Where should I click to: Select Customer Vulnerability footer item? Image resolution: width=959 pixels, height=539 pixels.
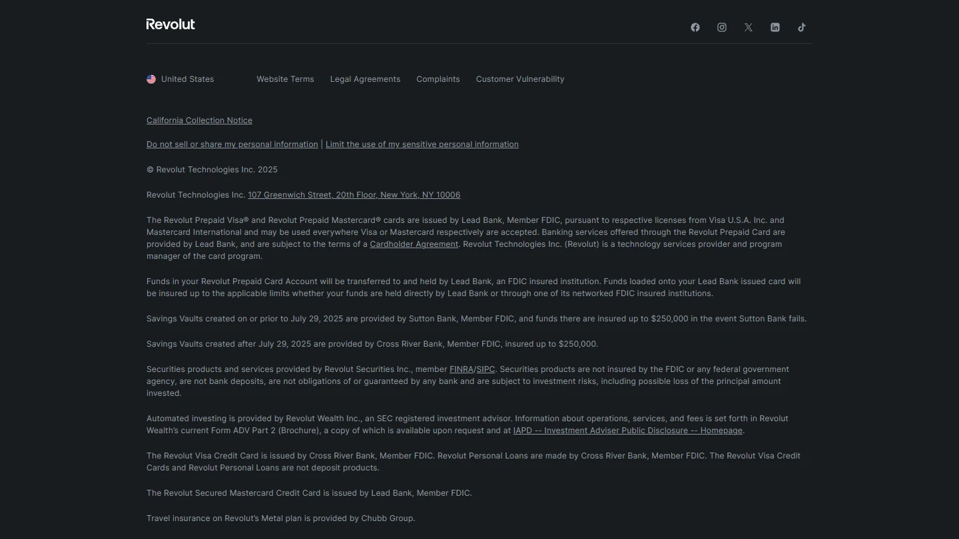[519, 79]
